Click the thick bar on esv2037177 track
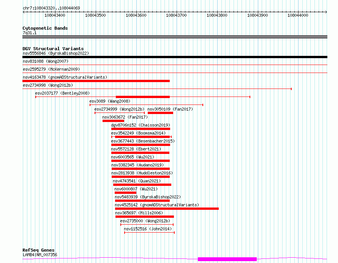Viewport: 338px width, 263px height. 143,97
